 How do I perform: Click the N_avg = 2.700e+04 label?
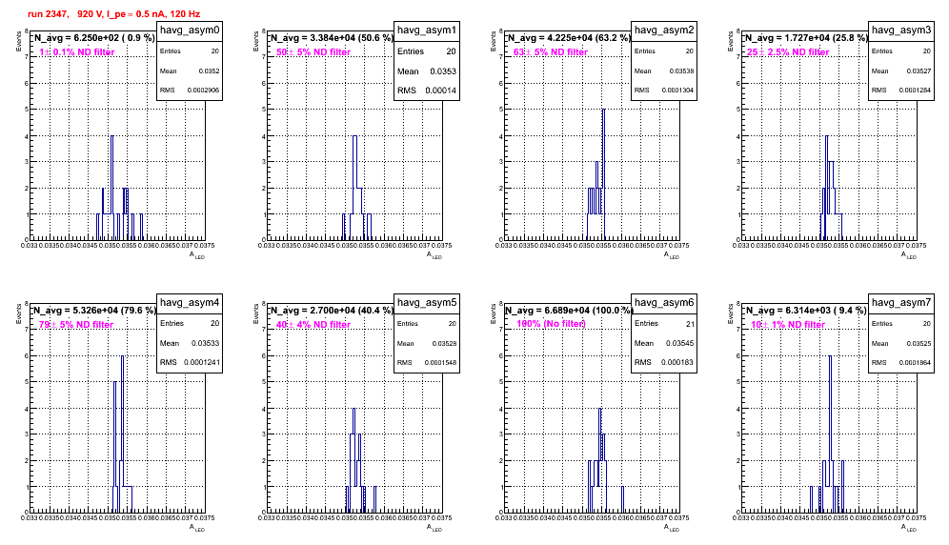(332, 310)
